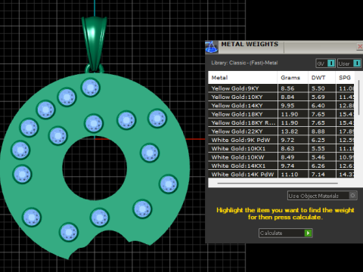Toggle the GV library switch
Viewport: 363px width, 272px height.
(x=325, y=63)
